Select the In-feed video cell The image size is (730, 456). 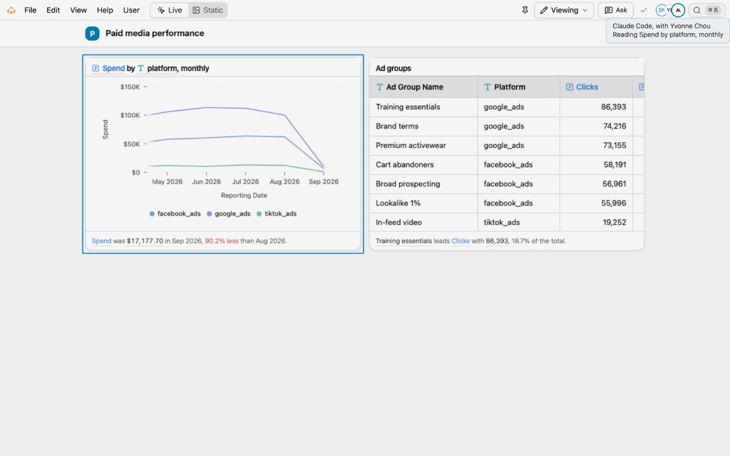423,222
